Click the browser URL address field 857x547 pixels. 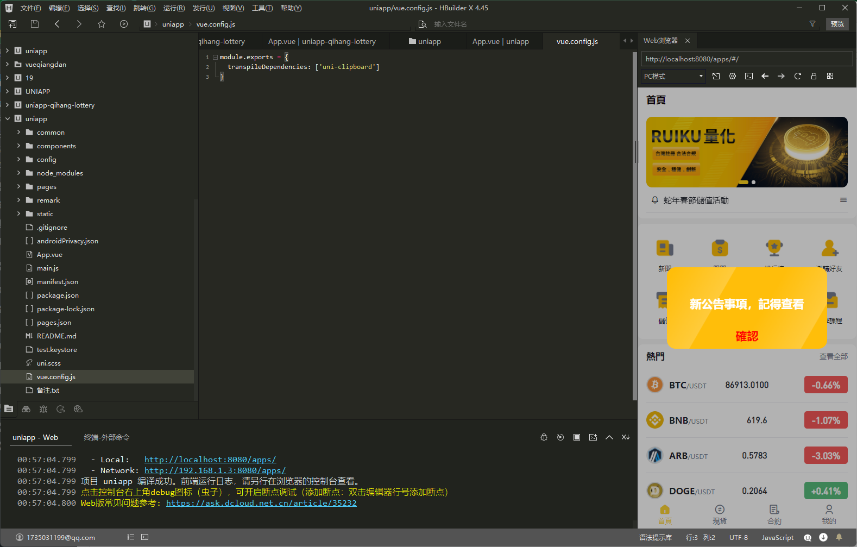coord(747,59)
